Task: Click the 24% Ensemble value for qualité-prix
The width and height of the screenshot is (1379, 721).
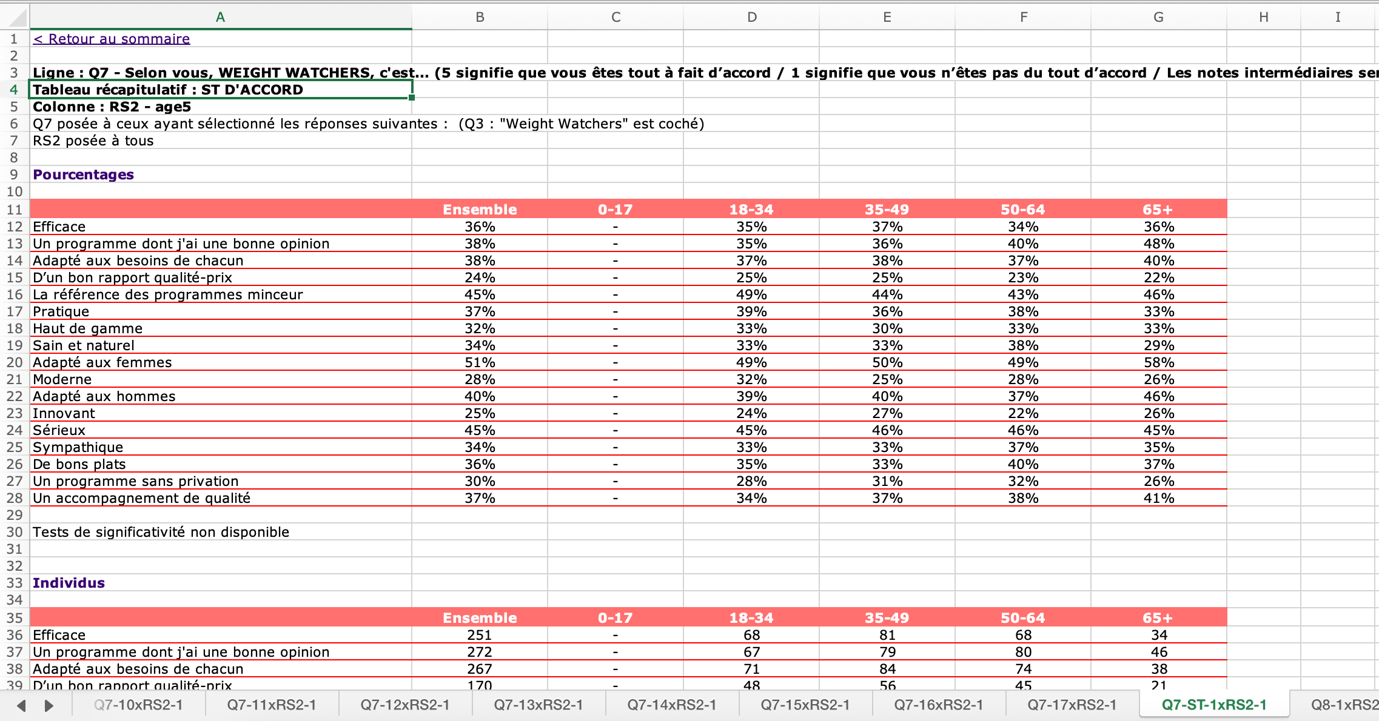Action: pos(480,277)
